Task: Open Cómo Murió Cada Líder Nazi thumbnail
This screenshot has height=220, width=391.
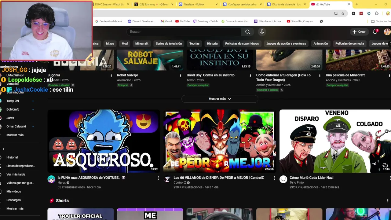Action: tap(335, 141)
